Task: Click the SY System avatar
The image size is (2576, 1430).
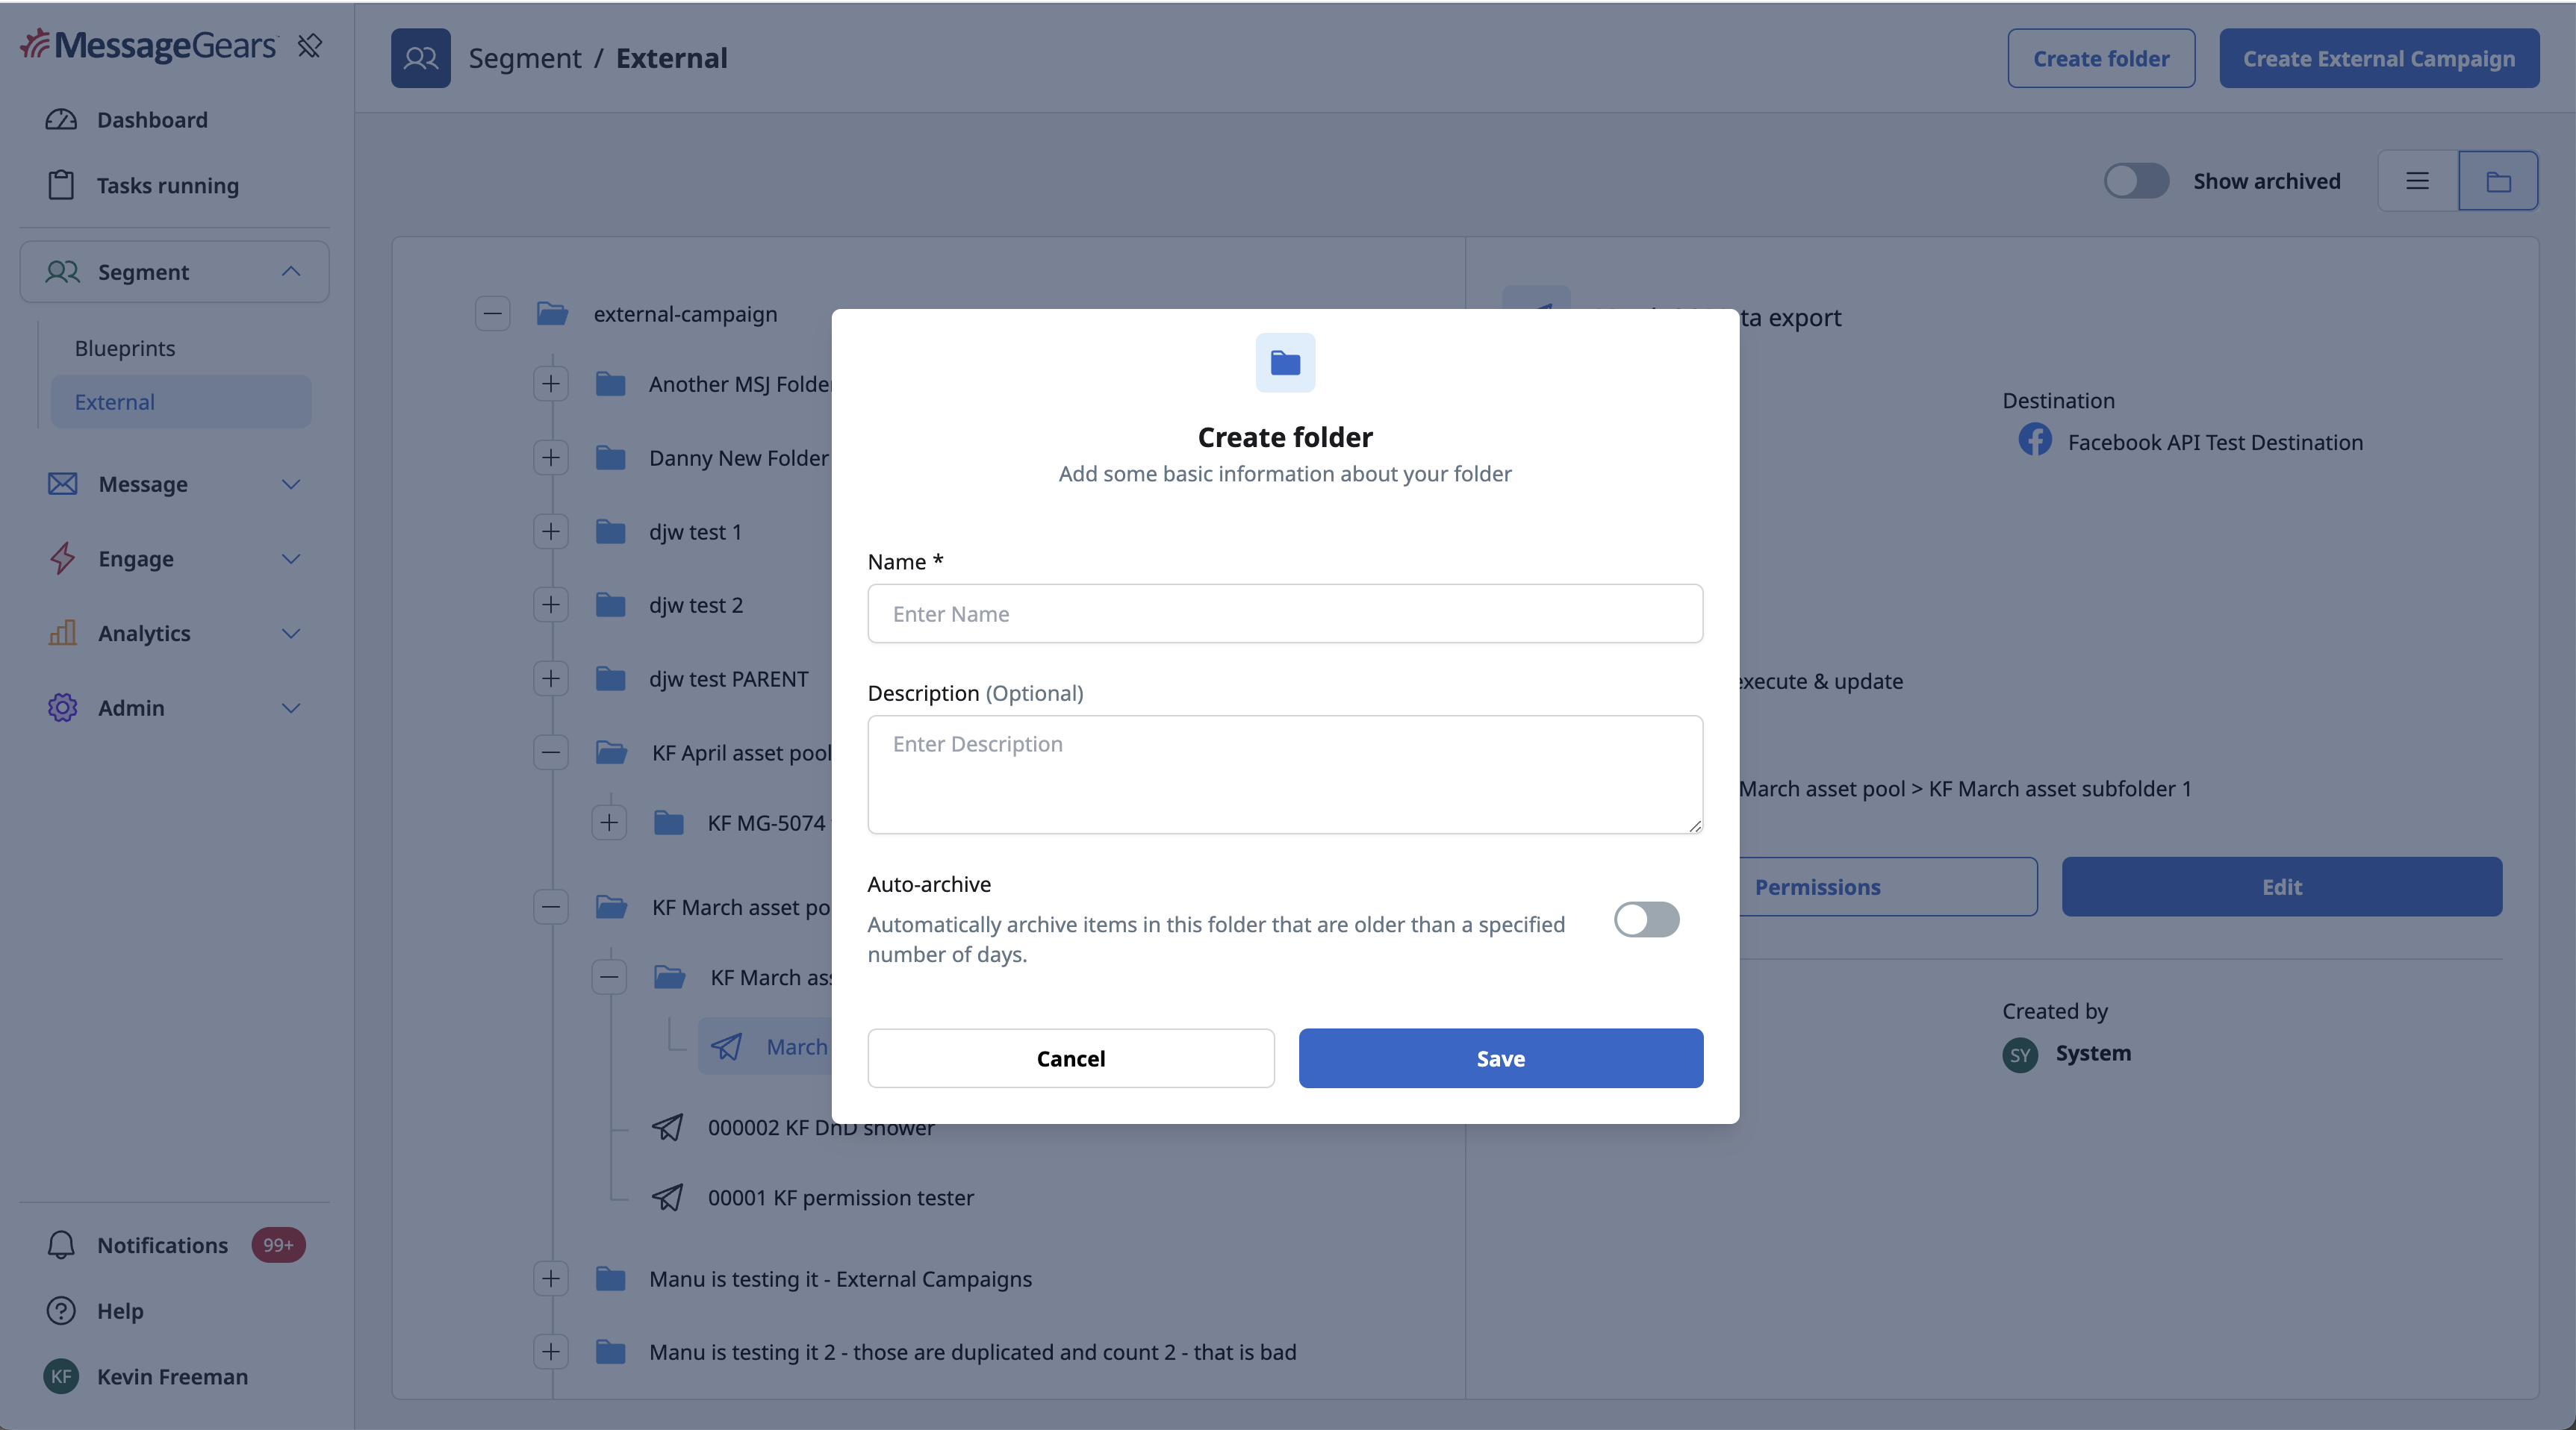Action: 2020,1055
